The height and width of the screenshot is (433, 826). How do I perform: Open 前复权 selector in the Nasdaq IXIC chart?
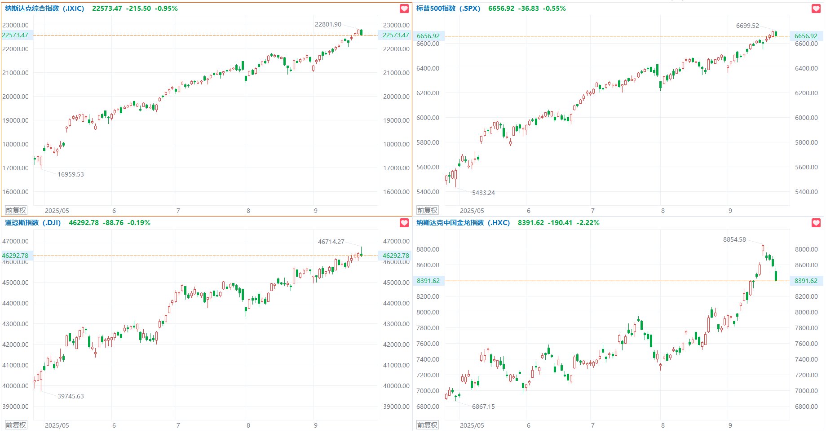16,210
